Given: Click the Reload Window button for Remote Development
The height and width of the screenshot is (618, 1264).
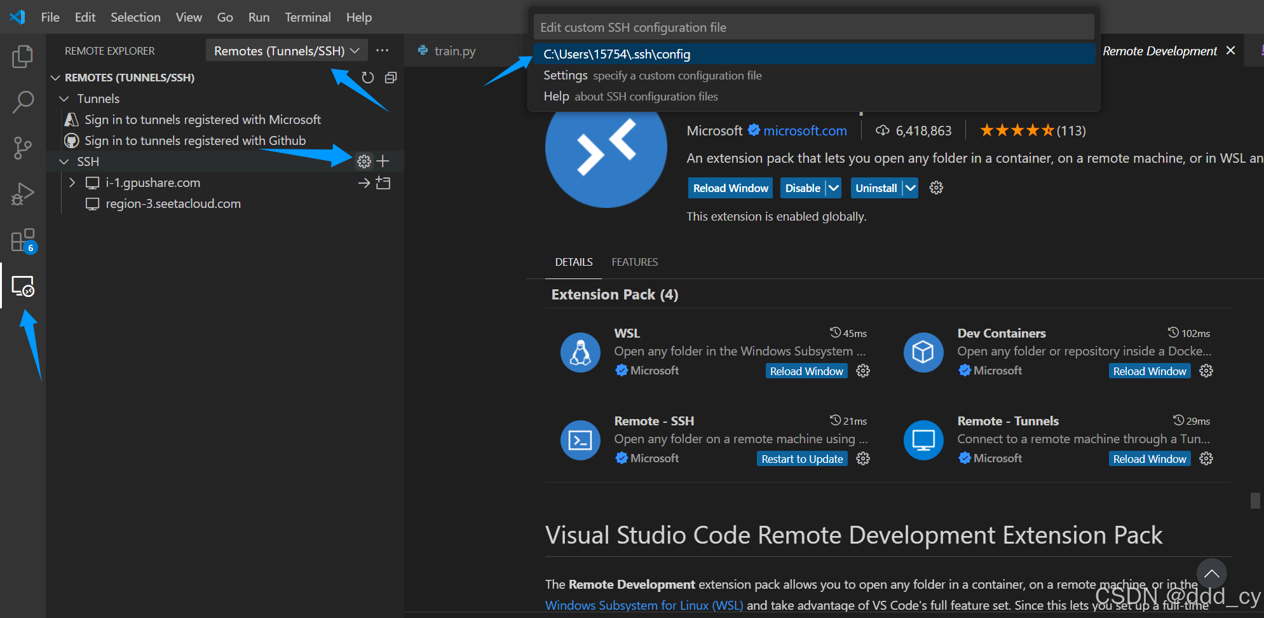Looking at the screenshot, I should click(731, 188).
